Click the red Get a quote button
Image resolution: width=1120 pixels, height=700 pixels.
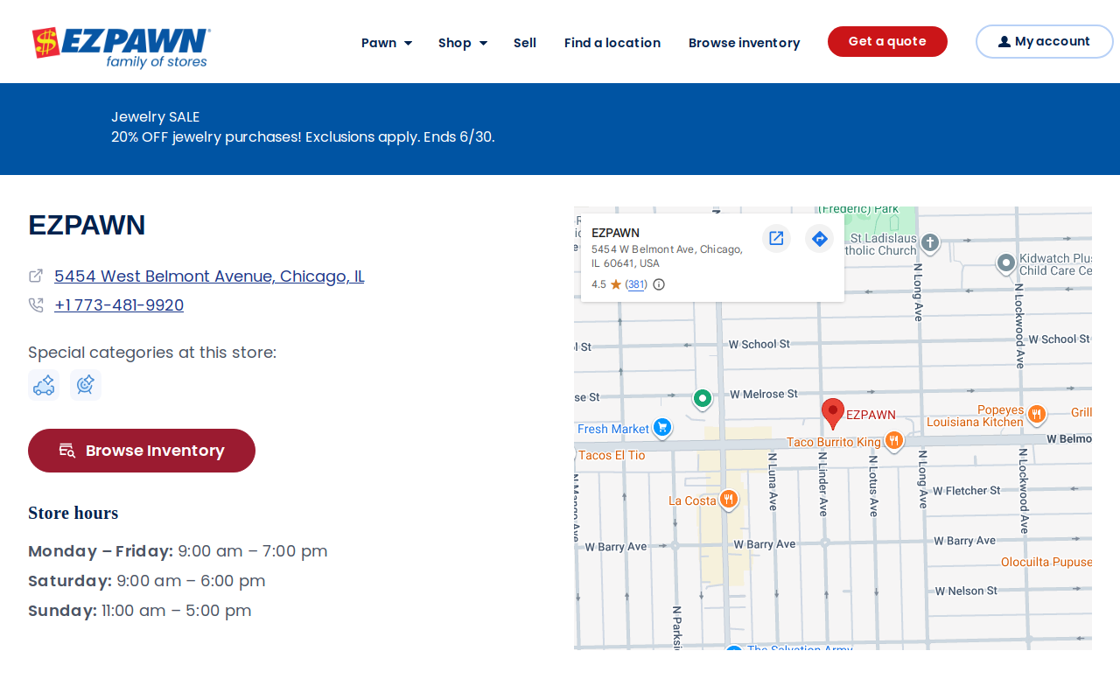tap(887, 41)
